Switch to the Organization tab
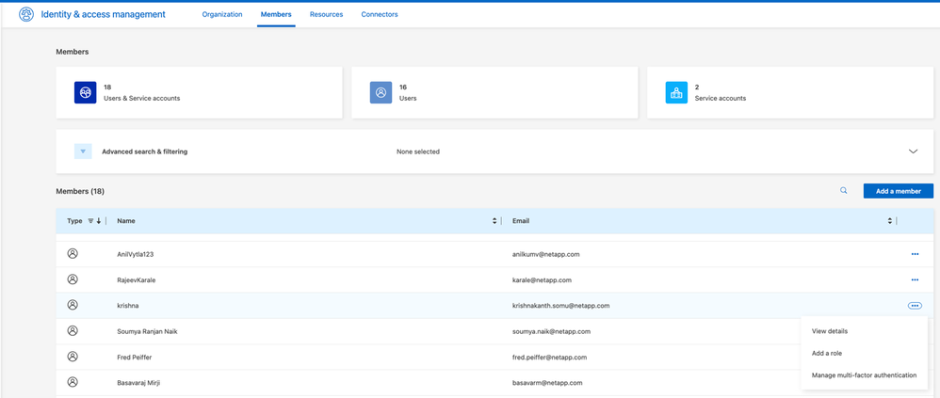940x398 pixels. (222, 14)
